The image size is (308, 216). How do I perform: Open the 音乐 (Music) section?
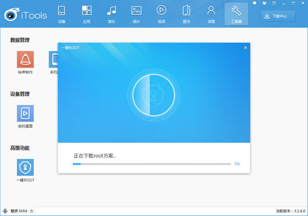111,13
